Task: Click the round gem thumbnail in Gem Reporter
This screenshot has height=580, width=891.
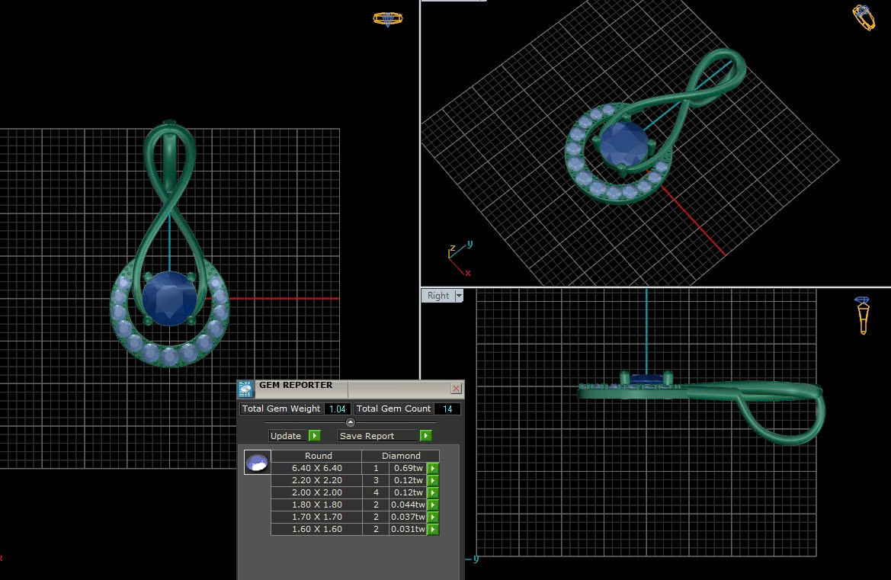Action: coord(258,462)
